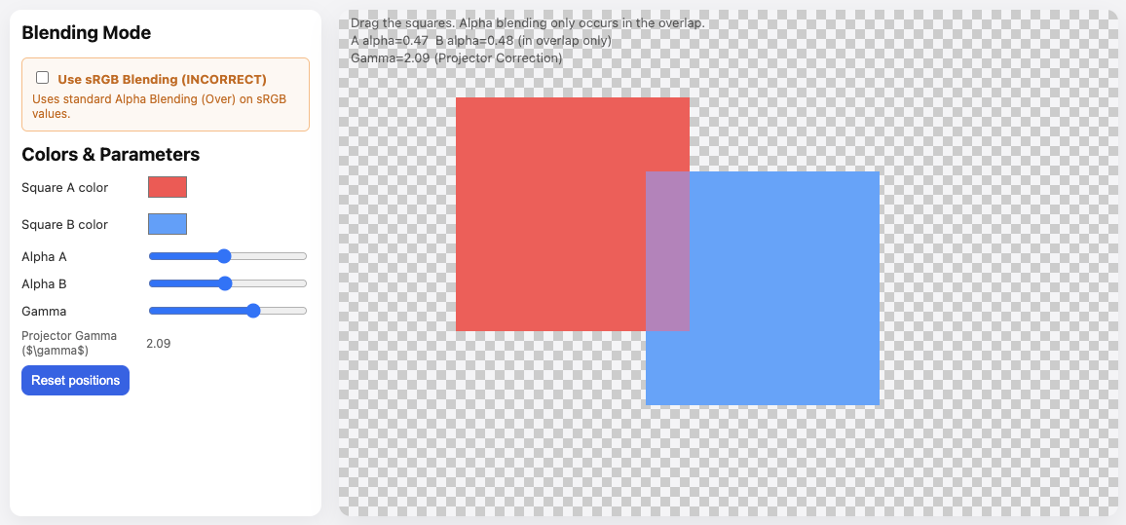This screenshot has width=1126, height=525.
Task: Click the Gamma slider handle
Action: pyautogui.click(x=253, y=311)
